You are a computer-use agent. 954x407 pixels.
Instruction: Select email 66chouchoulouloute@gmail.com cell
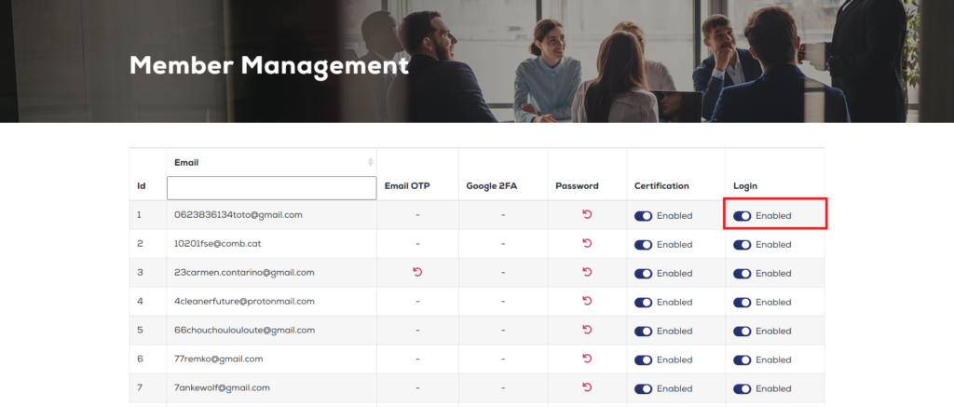click(x=271, y=331)
